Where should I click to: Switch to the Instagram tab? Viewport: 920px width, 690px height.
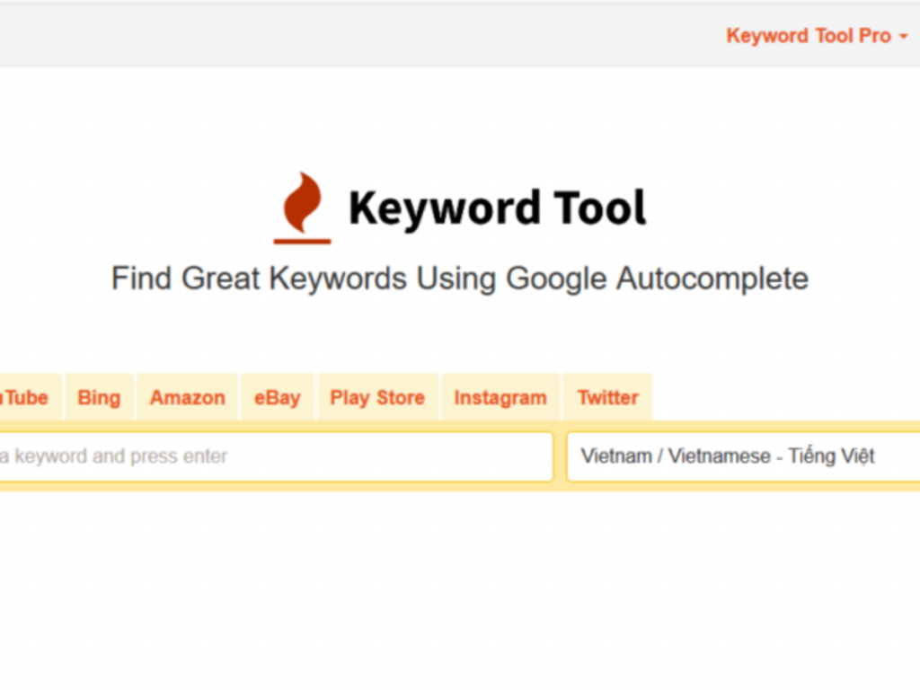[500, 397]
